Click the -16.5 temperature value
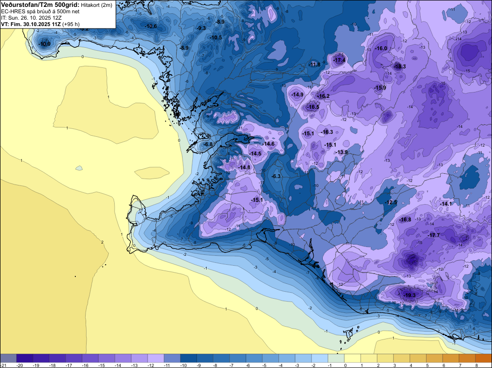 click(x=313, y=107)
